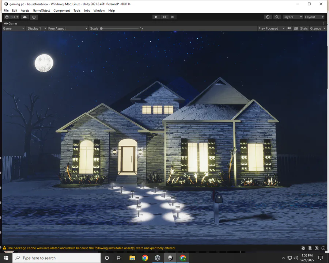Image resolution: width=329 pixels, height=263 pixels.
Task: Click the Unity logo in title bar
Action: pos(6,4)
